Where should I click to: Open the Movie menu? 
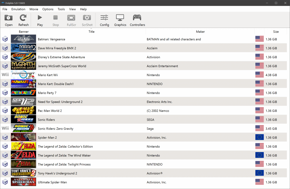34,9
